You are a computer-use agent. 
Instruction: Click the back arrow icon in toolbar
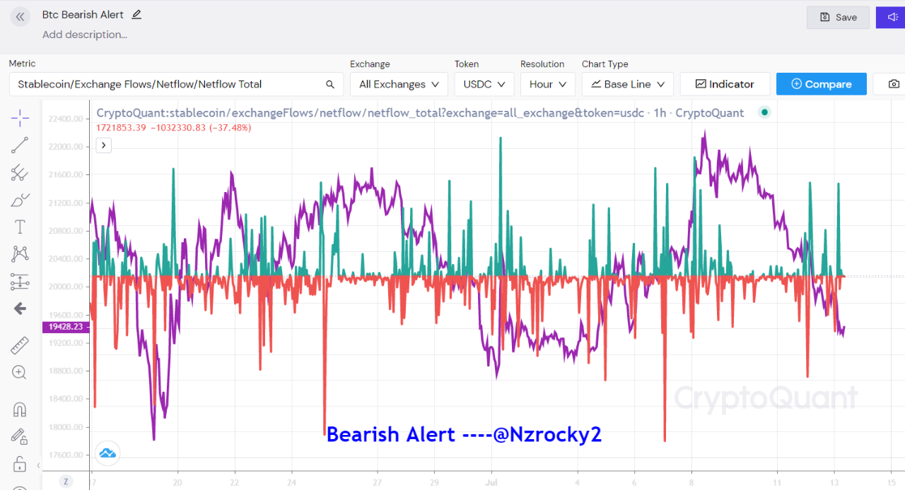click(20, 309)
